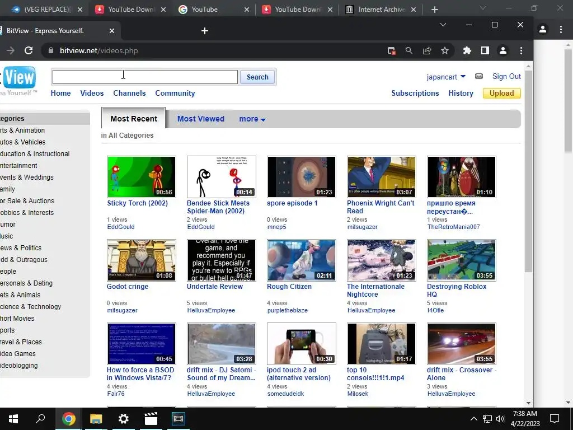The height and width of the screenshot is (430, 573).
Task: Expand the japancart account dropdown
Action: tap(463, 76)
